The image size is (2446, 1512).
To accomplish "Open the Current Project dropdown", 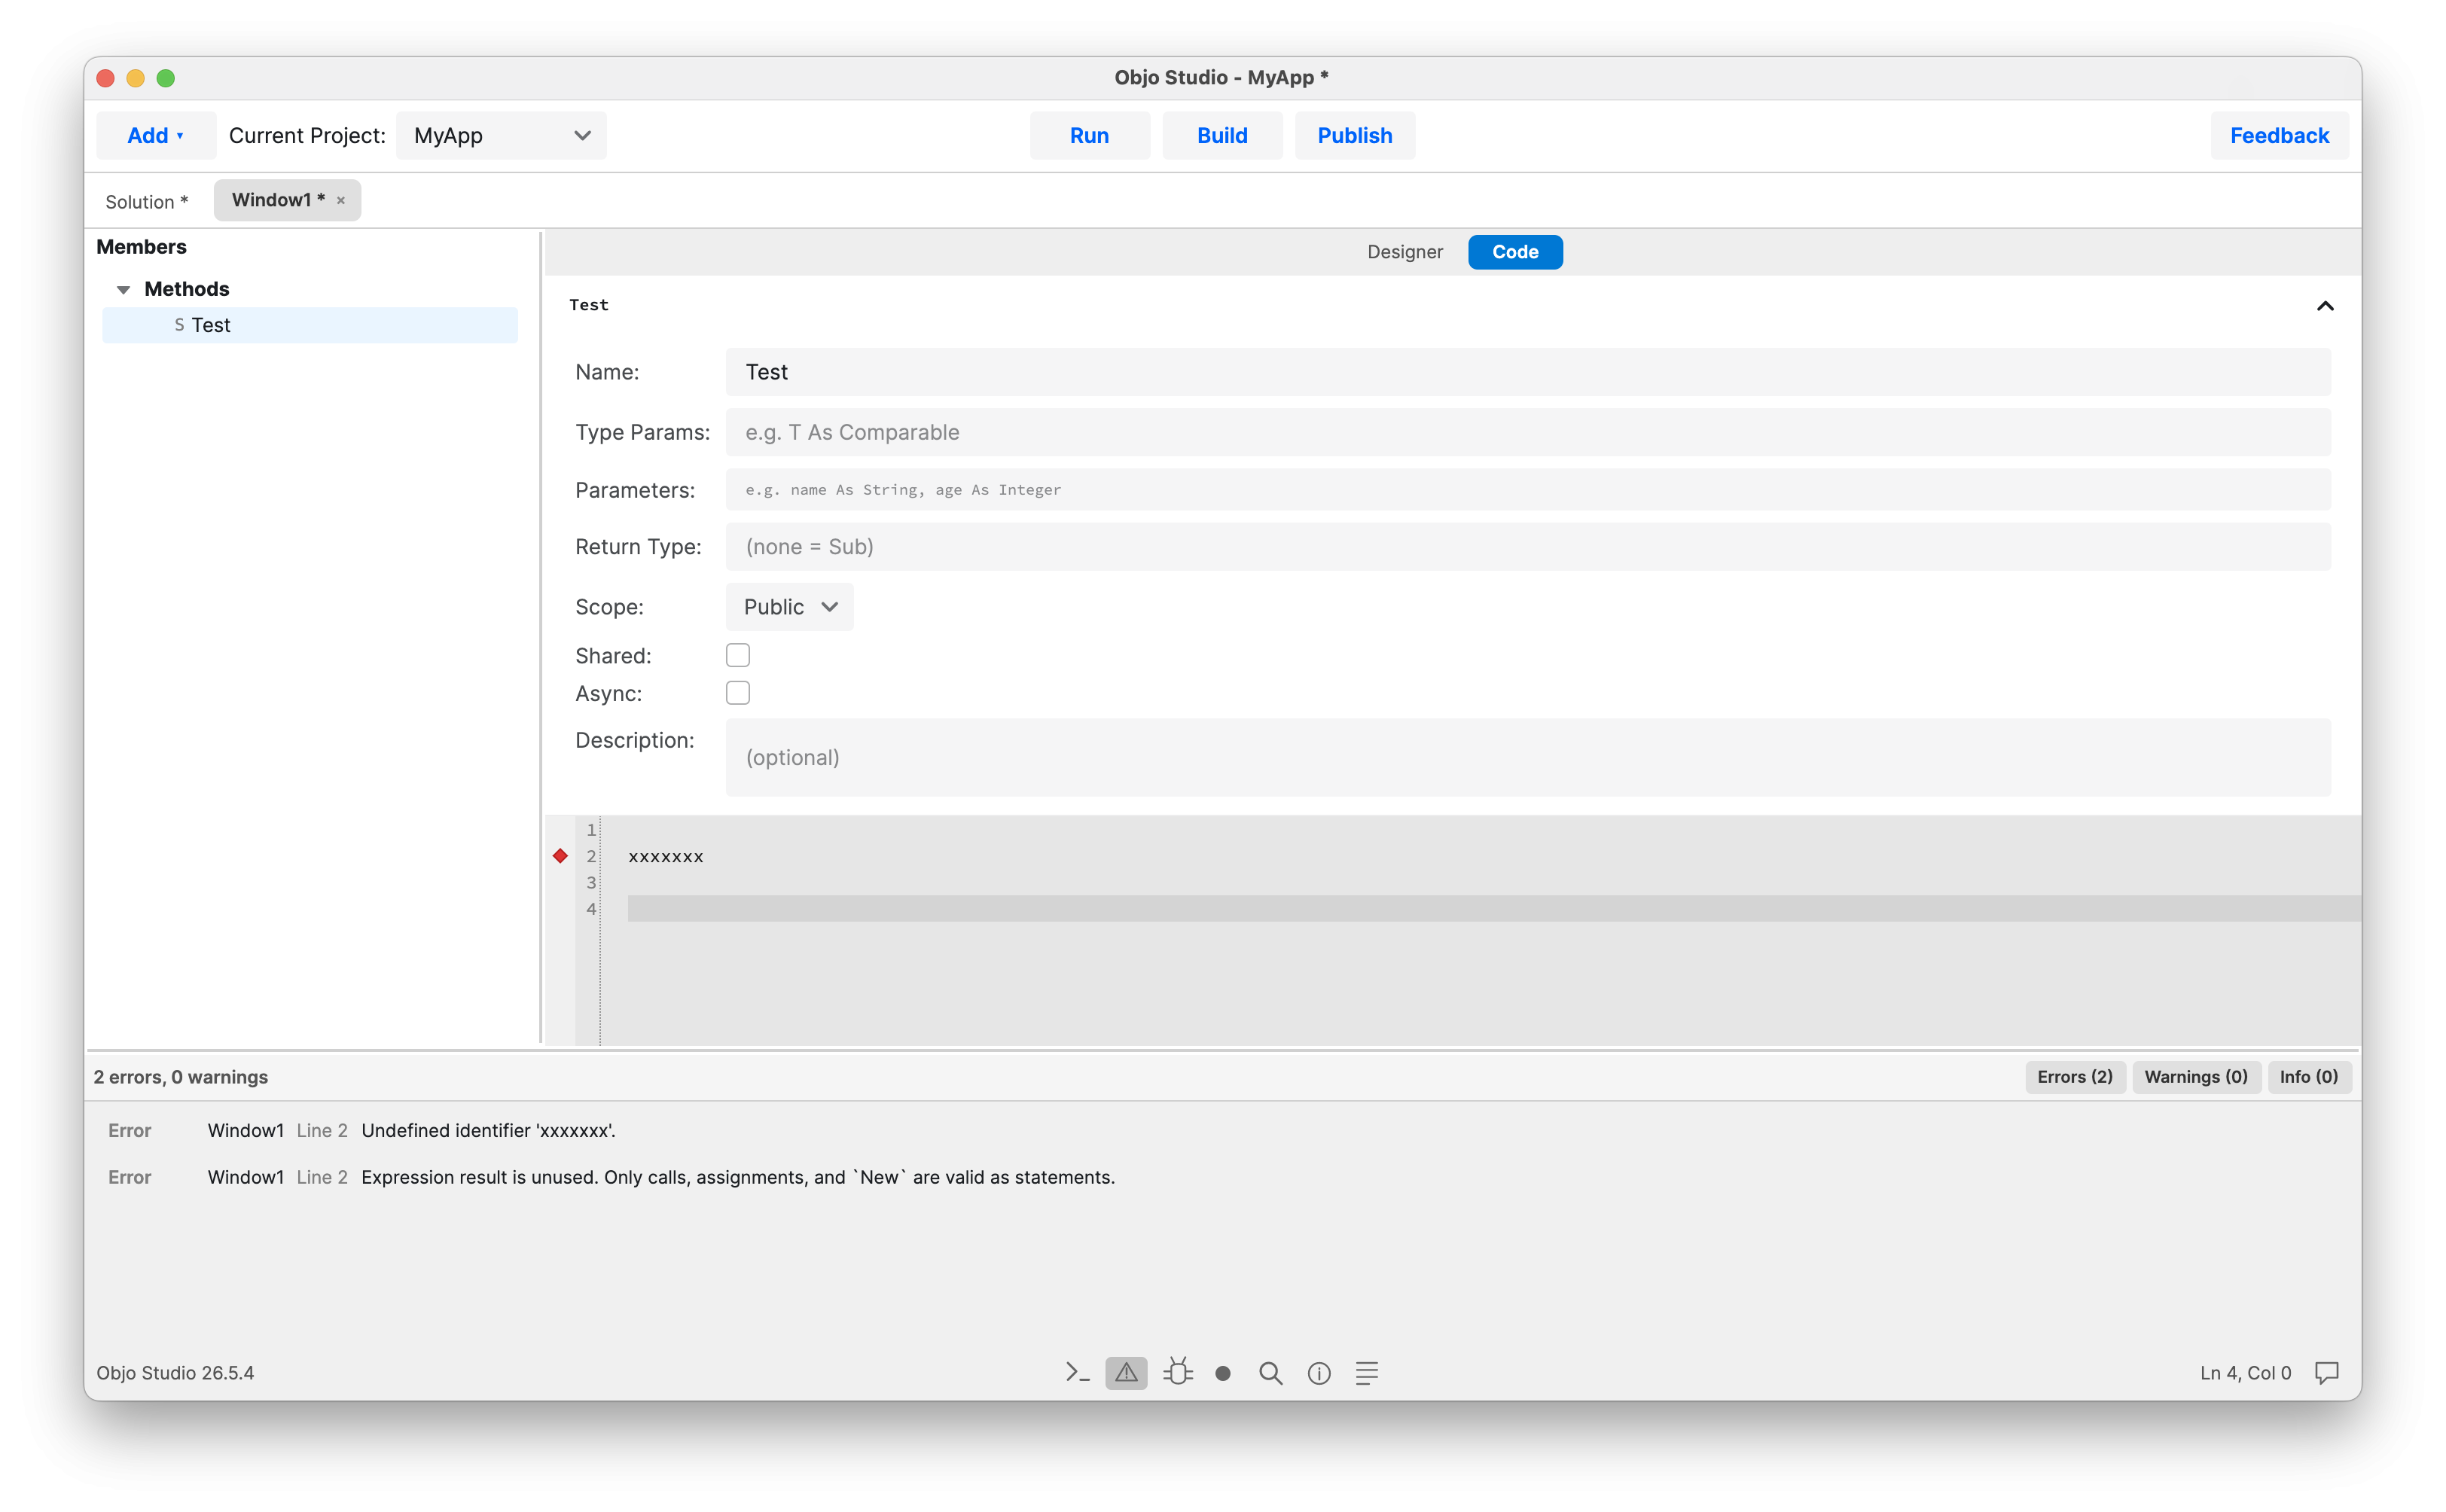I will (501, 135).
